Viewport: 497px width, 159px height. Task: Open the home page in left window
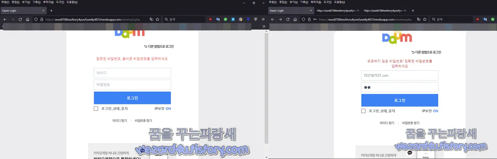tap(28, 19)
